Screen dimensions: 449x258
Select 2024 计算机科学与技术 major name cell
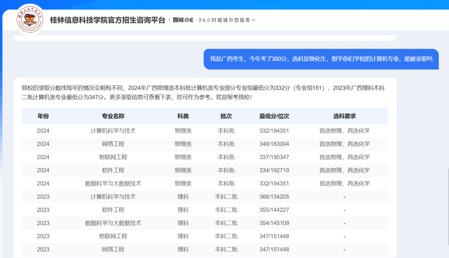tap(113, 131)
